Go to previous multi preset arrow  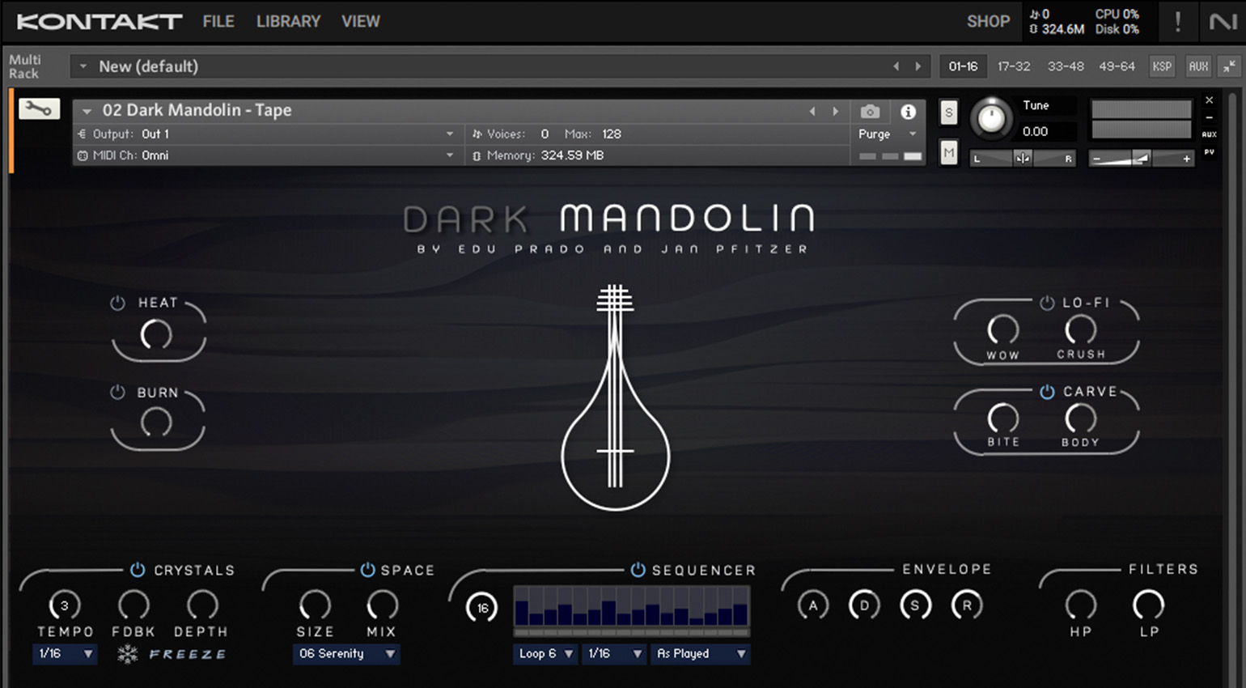coord(896,66)
